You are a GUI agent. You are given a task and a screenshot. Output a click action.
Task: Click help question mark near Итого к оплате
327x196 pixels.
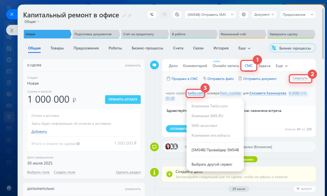(x=78, y=143)
